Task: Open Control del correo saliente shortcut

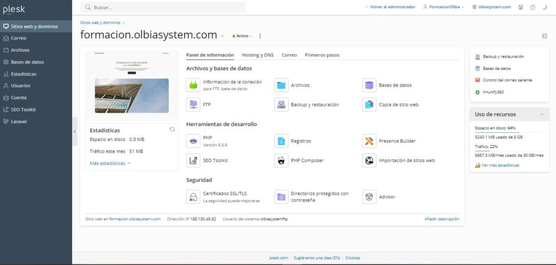Action: [507, 80]
